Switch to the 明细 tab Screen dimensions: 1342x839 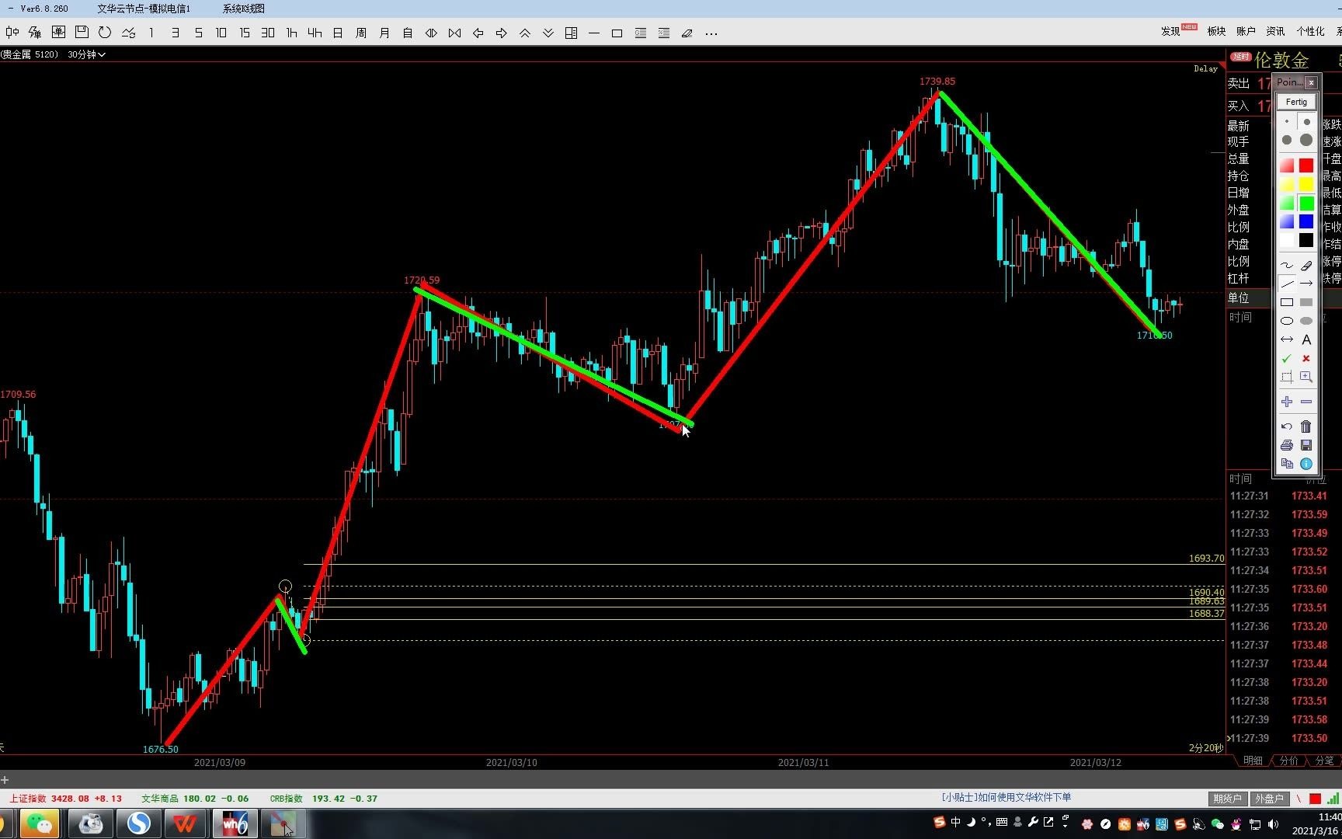[1253, 761]
